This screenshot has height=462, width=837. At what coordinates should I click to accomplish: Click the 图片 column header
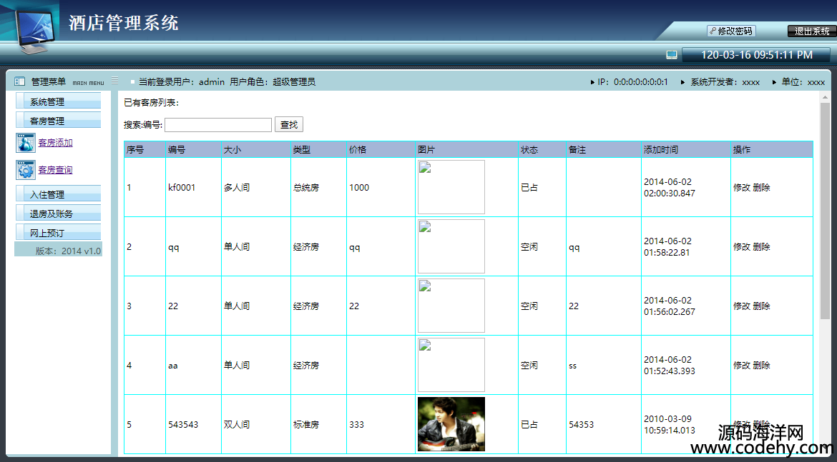point(467,150)
